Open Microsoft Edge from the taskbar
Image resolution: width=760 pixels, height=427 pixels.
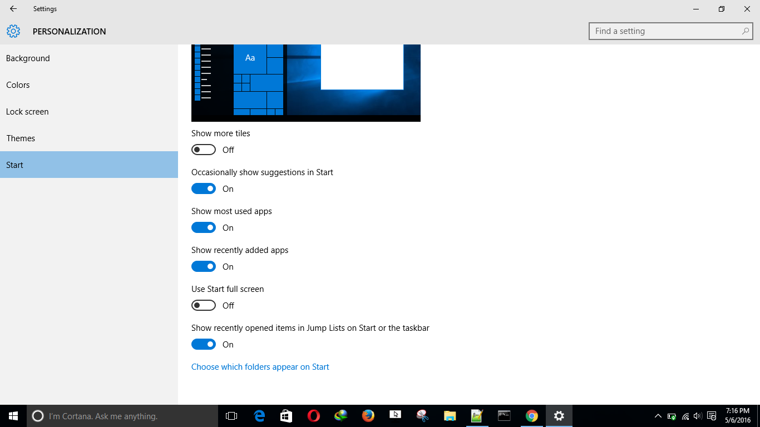coord(259,416)
